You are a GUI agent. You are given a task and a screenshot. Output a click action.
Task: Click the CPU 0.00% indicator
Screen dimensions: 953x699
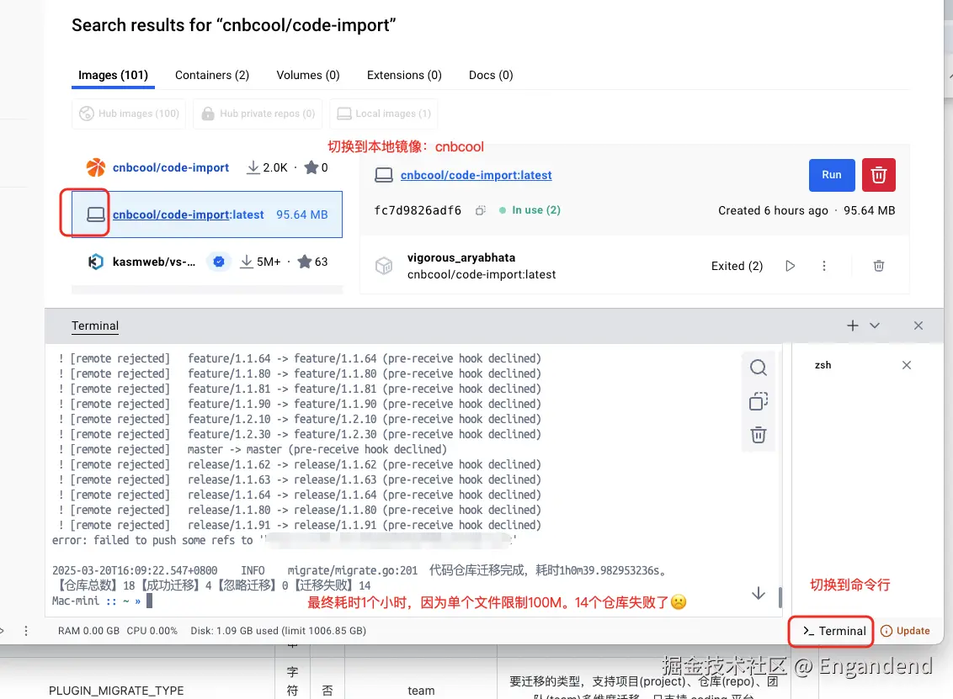point(152,631)
